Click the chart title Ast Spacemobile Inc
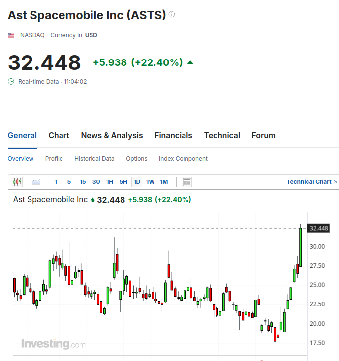Screen dimensions: 339x361 [50, 199]
